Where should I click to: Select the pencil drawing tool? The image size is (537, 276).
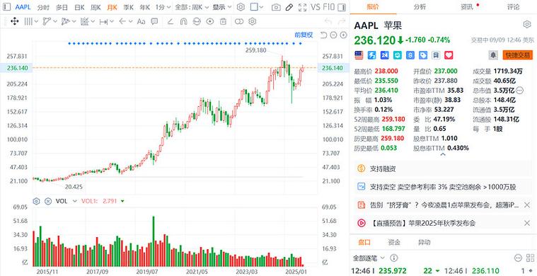289,7
